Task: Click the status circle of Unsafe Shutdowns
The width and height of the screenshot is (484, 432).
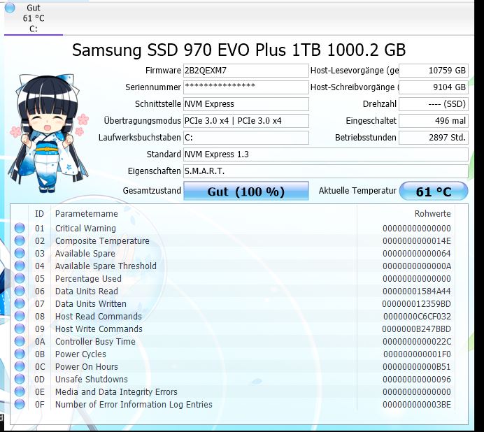Action: (x=20, y=379)
